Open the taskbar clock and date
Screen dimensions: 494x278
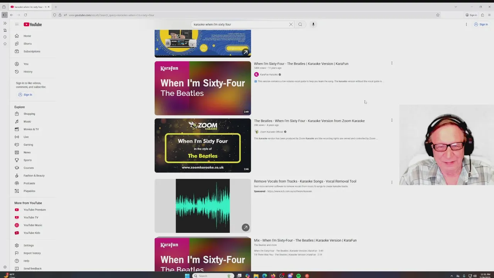pos(486,276)
